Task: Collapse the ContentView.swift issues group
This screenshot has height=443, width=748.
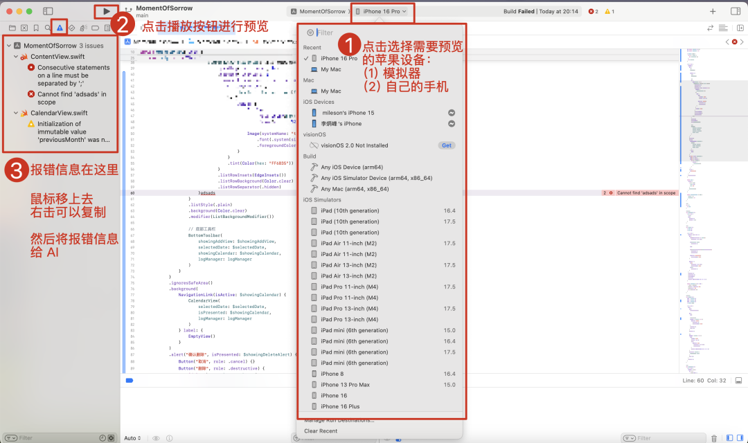Action: pos(16,57)
